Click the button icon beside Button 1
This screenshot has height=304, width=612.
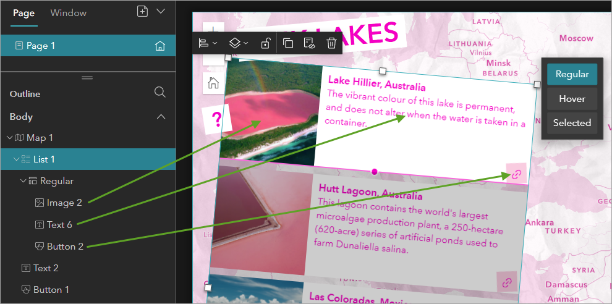coord(26,290)
